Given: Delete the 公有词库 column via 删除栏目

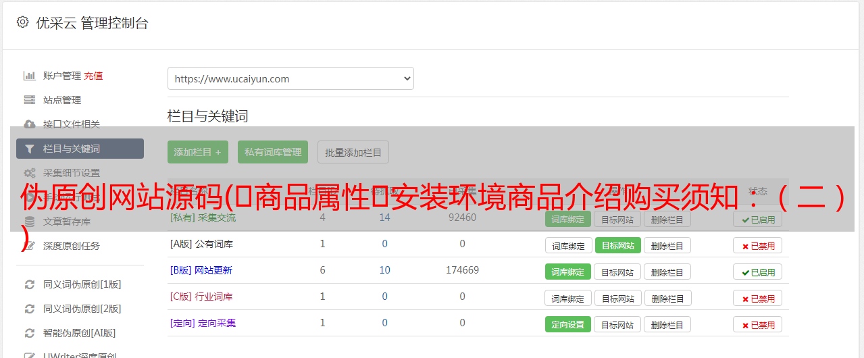Looking at the screenshot, I should [667, 246].
